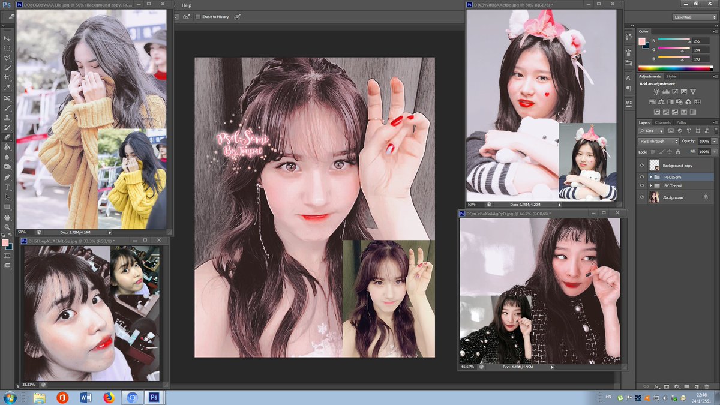Click the Brightness/Contrast adjustment icon
This screenshot has height=405, width=720.
[x=656, y=92]
